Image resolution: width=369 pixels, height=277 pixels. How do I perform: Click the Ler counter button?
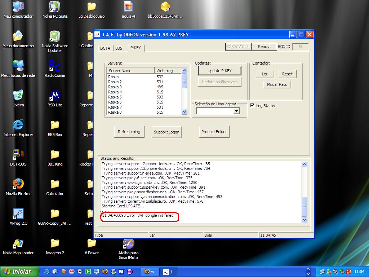coord(265,74)
